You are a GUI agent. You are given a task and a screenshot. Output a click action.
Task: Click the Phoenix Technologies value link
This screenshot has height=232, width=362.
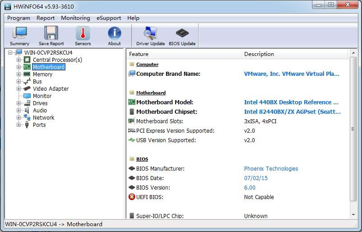[271, 168]
